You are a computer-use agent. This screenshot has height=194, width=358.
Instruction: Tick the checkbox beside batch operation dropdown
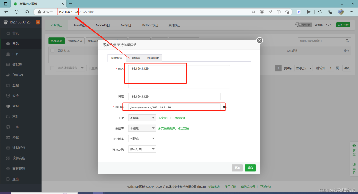(52, 68)
